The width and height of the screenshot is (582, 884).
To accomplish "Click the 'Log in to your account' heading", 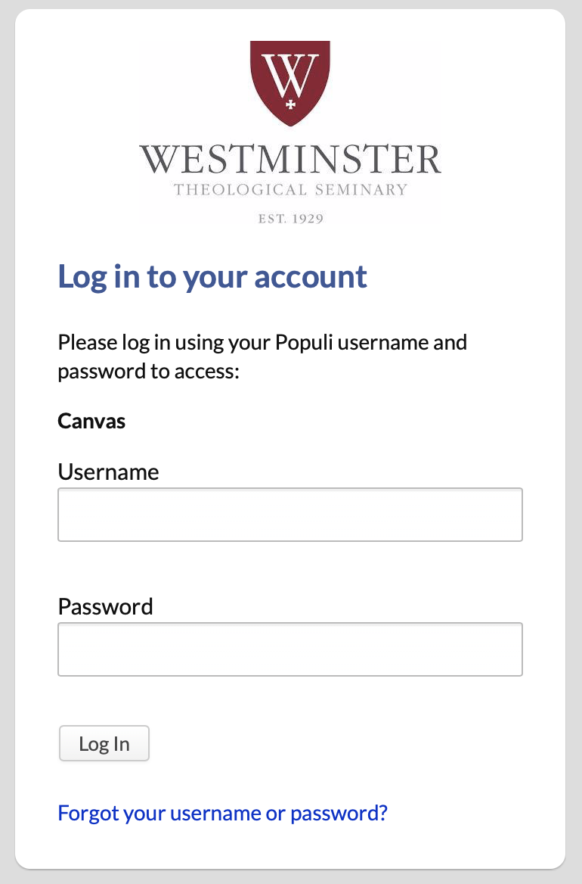I will (x=212, y=277).
